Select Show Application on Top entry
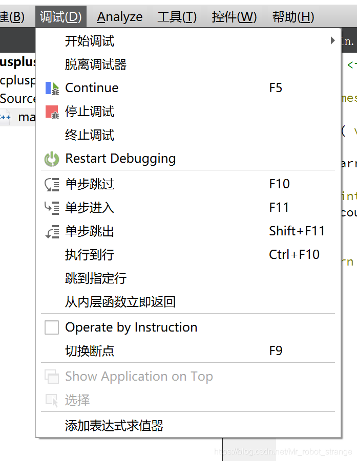Viewport: 357px width, 461px height. 188,377
